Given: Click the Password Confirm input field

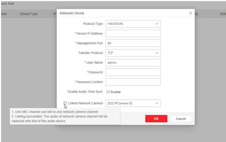Looking at the screenshot, I should (133, 82).
